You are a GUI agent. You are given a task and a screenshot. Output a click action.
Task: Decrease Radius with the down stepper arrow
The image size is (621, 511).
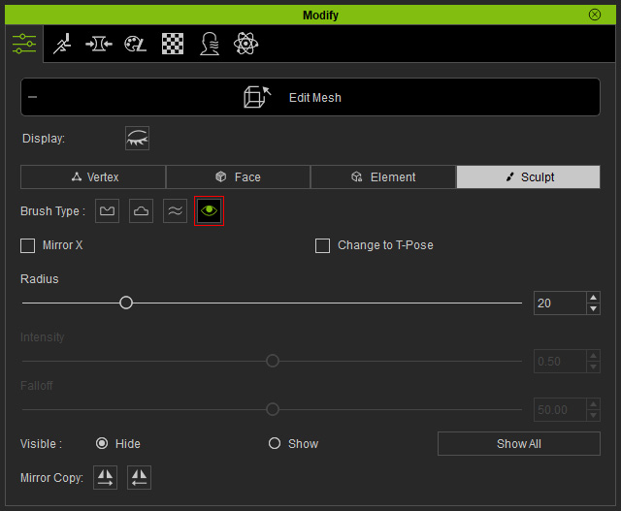pos(593,308)
